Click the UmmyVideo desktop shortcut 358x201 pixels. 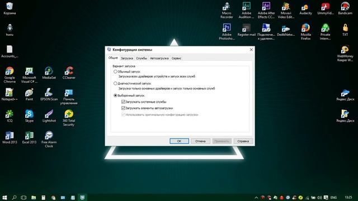point(326,8)
